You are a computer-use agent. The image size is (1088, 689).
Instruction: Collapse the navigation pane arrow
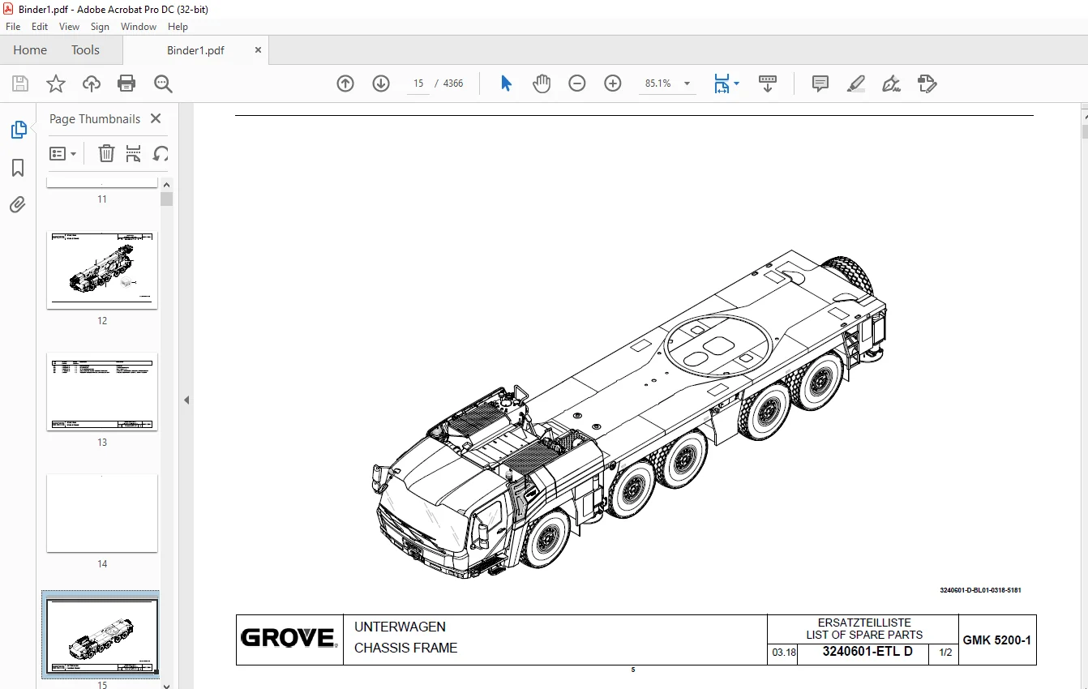pos(186,400)
